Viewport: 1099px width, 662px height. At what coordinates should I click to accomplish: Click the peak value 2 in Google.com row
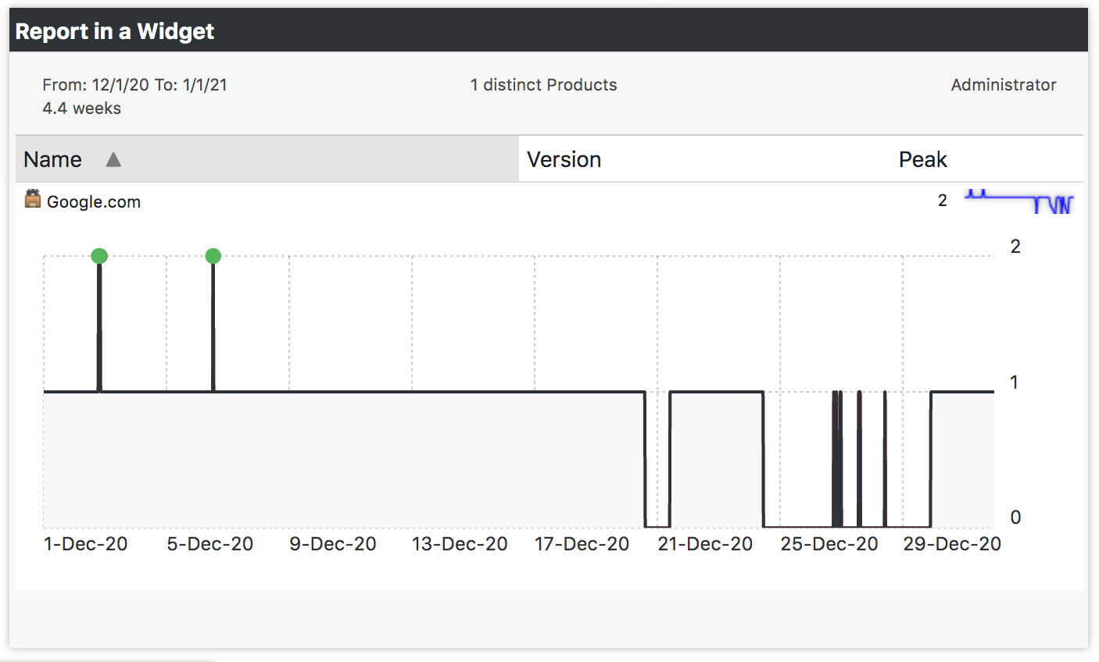pos(943,201)
